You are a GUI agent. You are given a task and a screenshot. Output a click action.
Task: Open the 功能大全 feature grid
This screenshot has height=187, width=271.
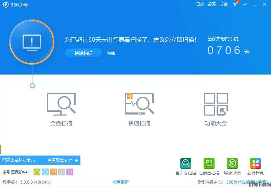click(216, 104)
